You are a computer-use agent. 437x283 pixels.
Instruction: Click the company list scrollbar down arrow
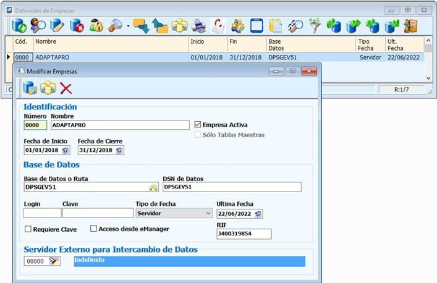(x=428, y=78)
